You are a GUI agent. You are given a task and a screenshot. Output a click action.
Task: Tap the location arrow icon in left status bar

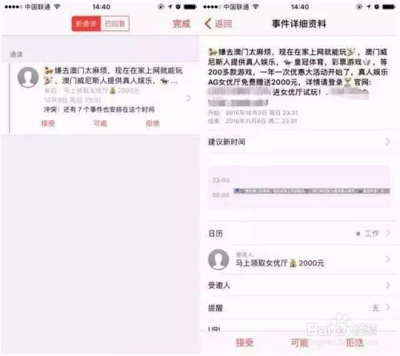click(x=170, y=7)
